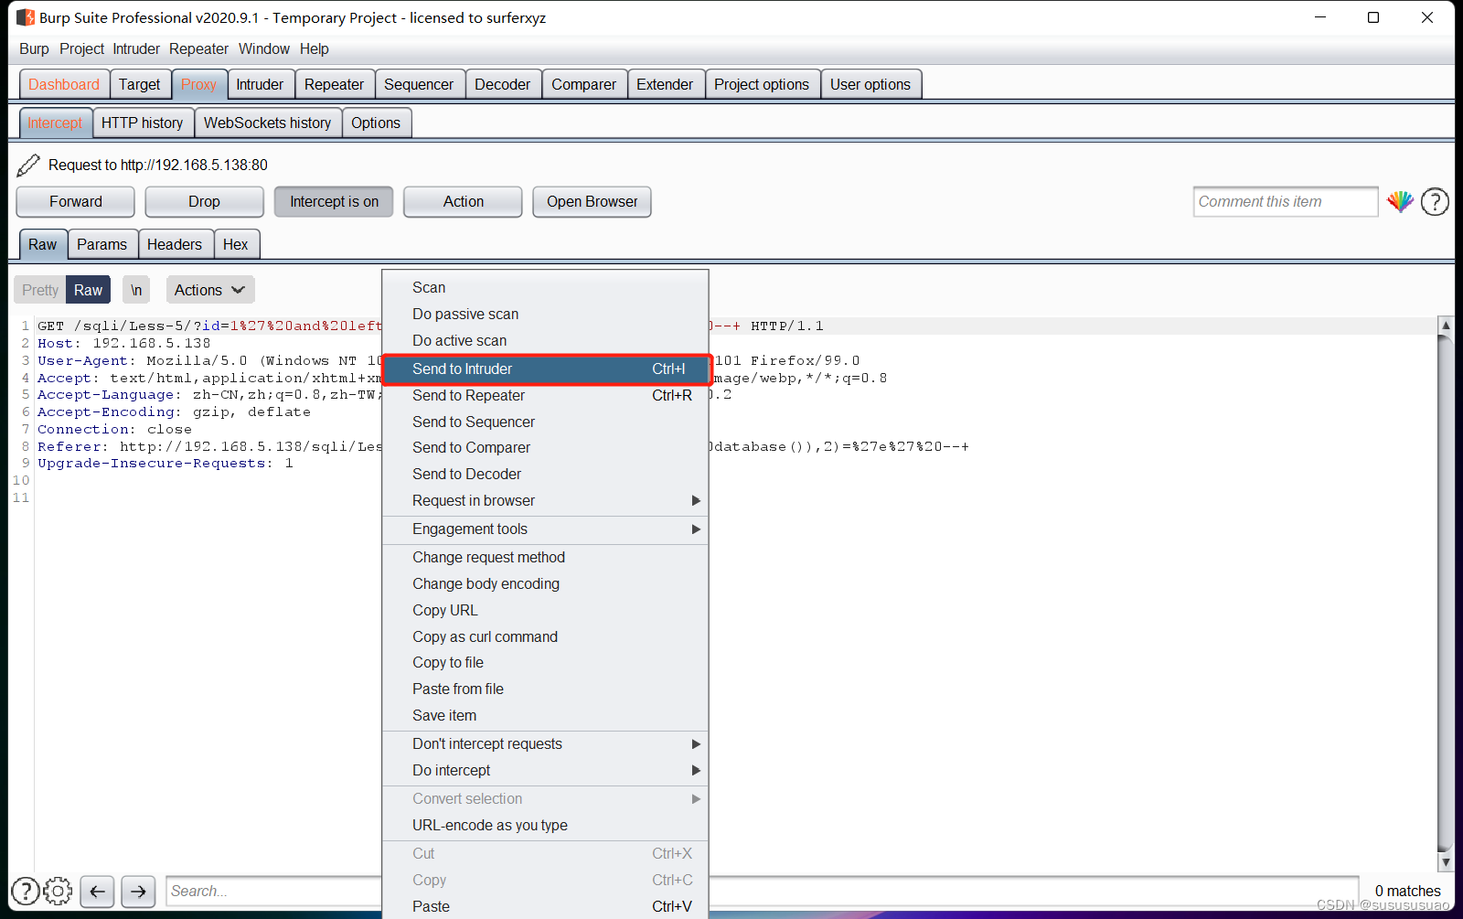Toggle the \n non-printable characters button
Viewport: 1463px width, 919px height.
[x=136, y=290]
